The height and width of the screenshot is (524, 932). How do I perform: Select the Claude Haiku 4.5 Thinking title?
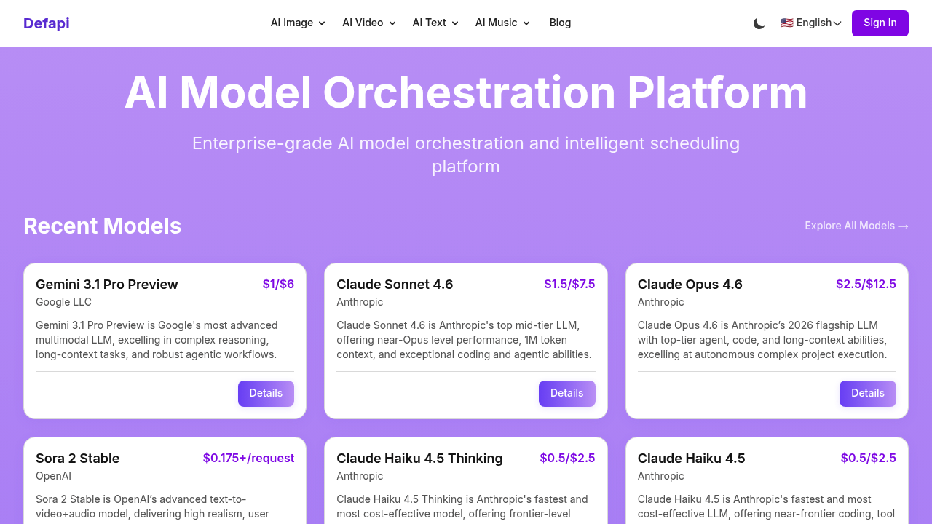pos(419,458)
